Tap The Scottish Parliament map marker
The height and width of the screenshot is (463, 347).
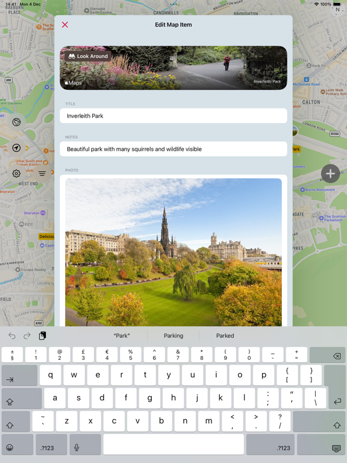(x=333, y=218)
